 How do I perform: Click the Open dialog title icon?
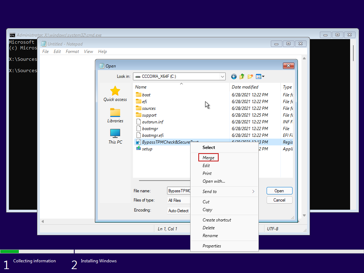[x=102, y=66]
